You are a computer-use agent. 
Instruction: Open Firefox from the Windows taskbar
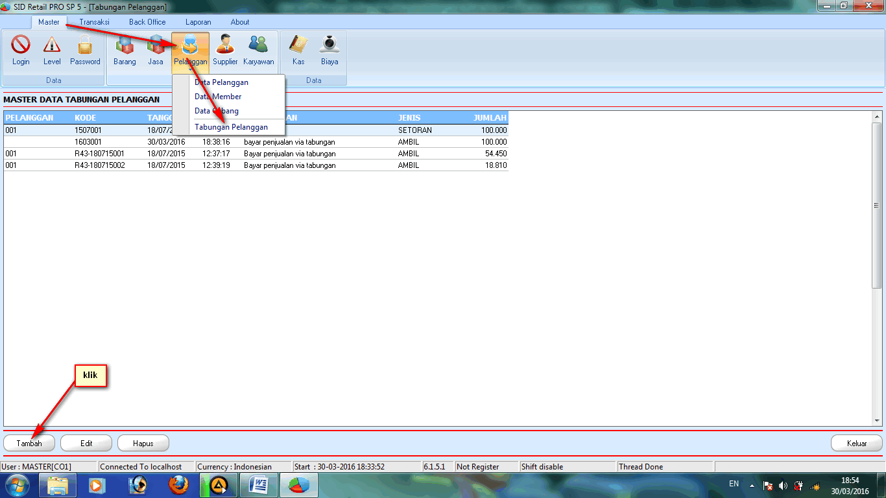click(178, 484)
